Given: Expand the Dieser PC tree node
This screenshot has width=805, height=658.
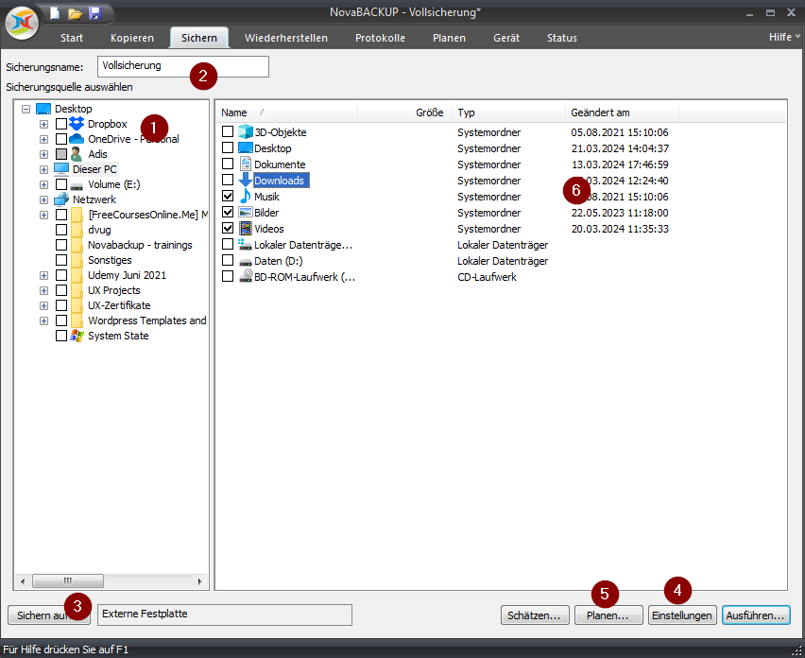Looking at the screenshot, I should point(43,169).
